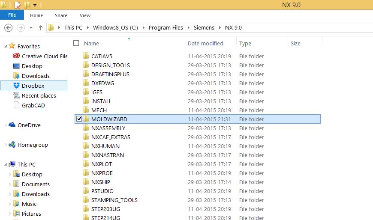Expand Music under This PC
Viewport: 373px width, 220px height.
[10, 204]
